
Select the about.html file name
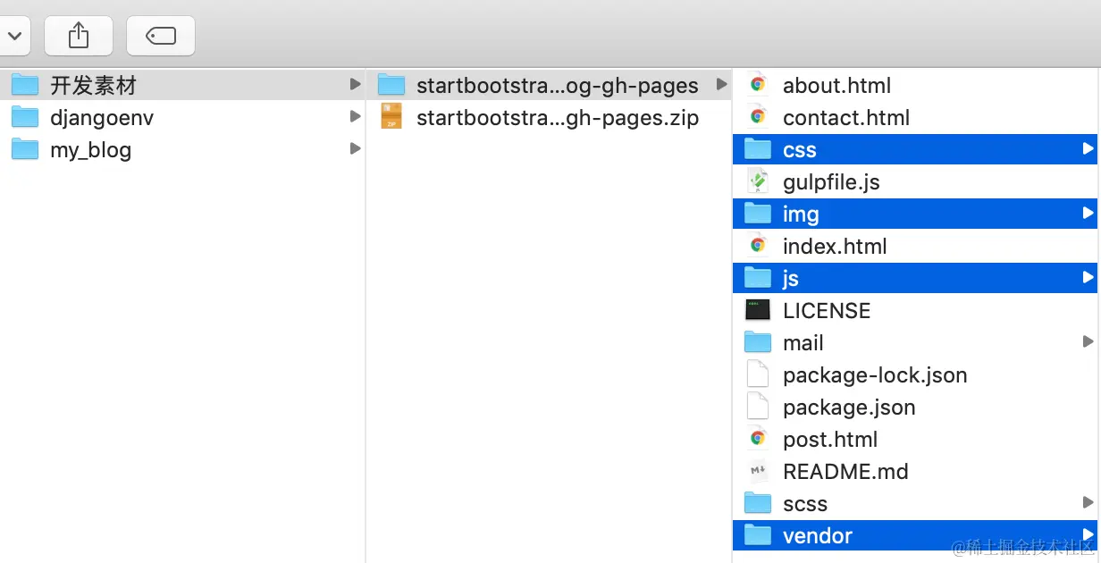pos(836,86)
